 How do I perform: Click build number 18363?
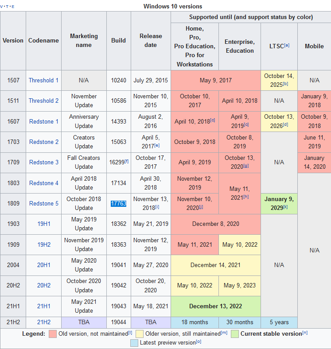click(118, 244)
